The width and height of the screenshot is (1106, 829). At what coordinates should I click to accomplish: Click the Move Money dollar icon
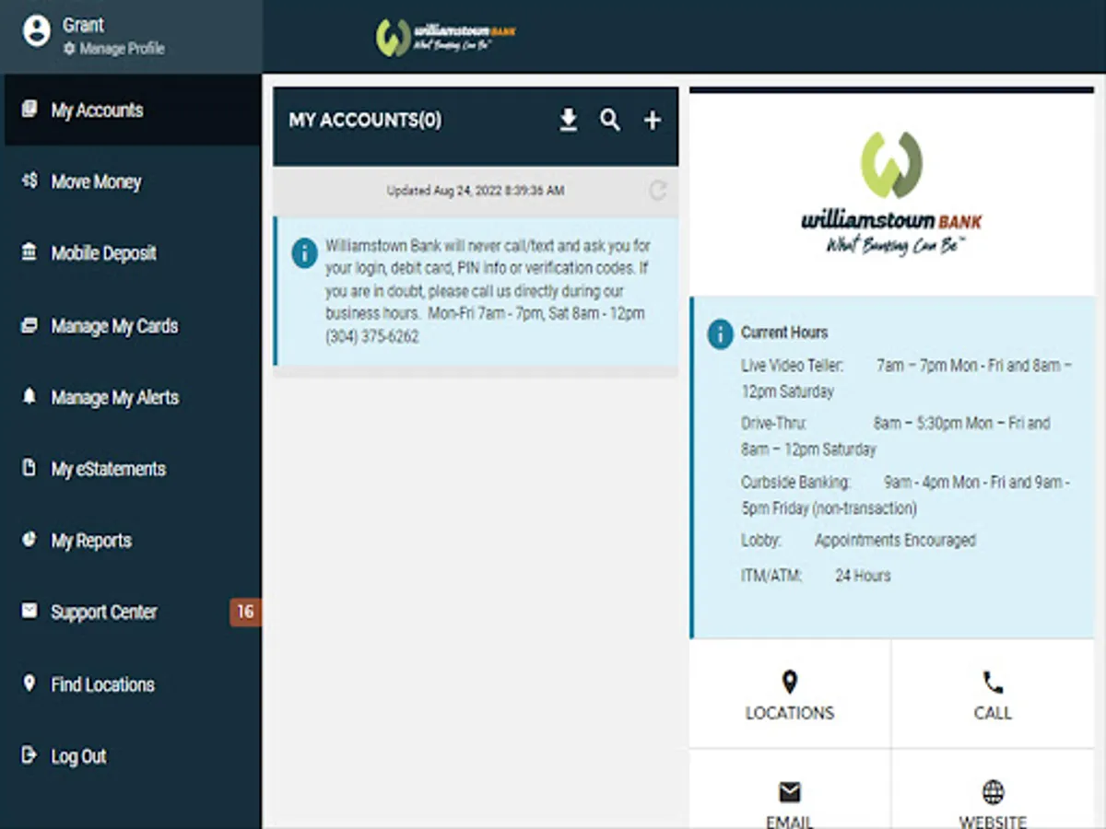[x=29, y=181]
